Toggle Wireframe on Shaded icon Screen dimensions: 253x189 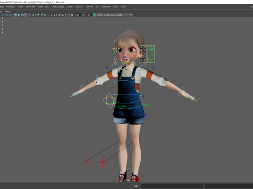[x=22, y=15]
